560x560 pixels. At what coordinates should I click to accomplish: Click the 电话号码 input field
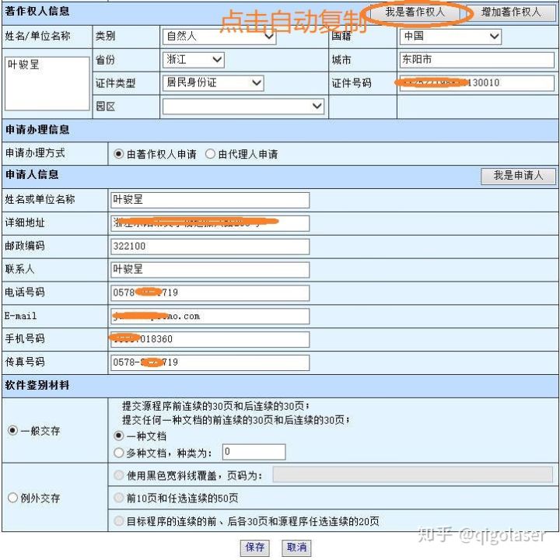(210, 293)
